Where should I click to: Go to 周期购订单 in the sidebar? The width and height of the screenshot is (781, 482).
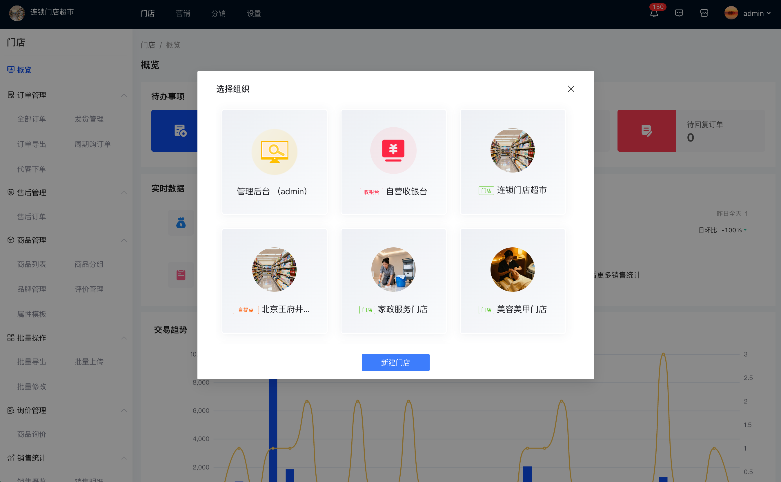(92, 144)
